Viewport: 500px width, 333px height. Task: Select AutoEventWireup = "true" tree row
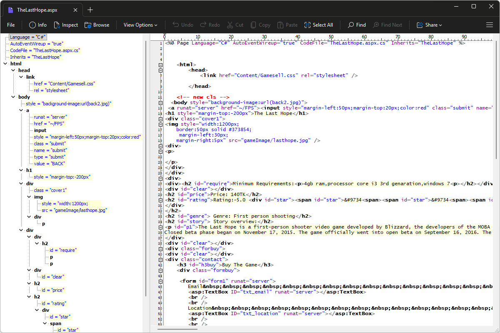(x=37, y=44)
